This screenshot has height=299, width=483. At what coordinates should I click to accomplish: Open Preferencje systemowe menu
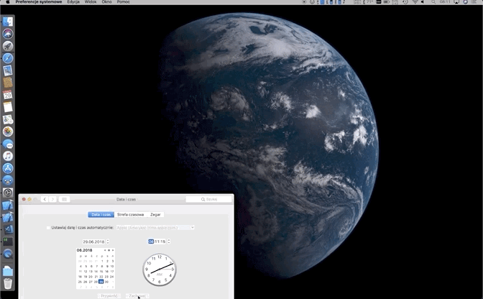39,2
